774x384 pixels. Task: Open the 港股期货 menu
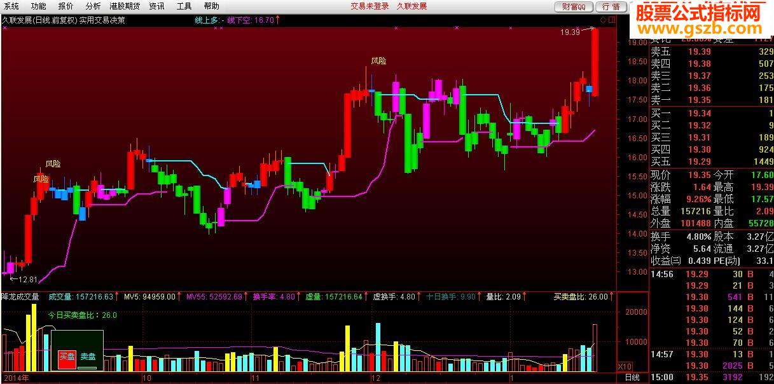click(x=125, y=6)
